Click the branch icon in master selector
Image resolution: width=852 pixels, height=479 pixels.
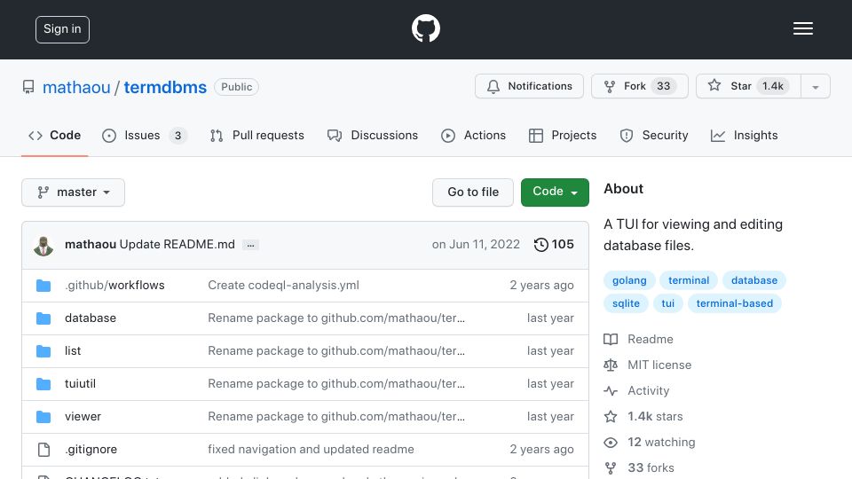click(43, 192)
